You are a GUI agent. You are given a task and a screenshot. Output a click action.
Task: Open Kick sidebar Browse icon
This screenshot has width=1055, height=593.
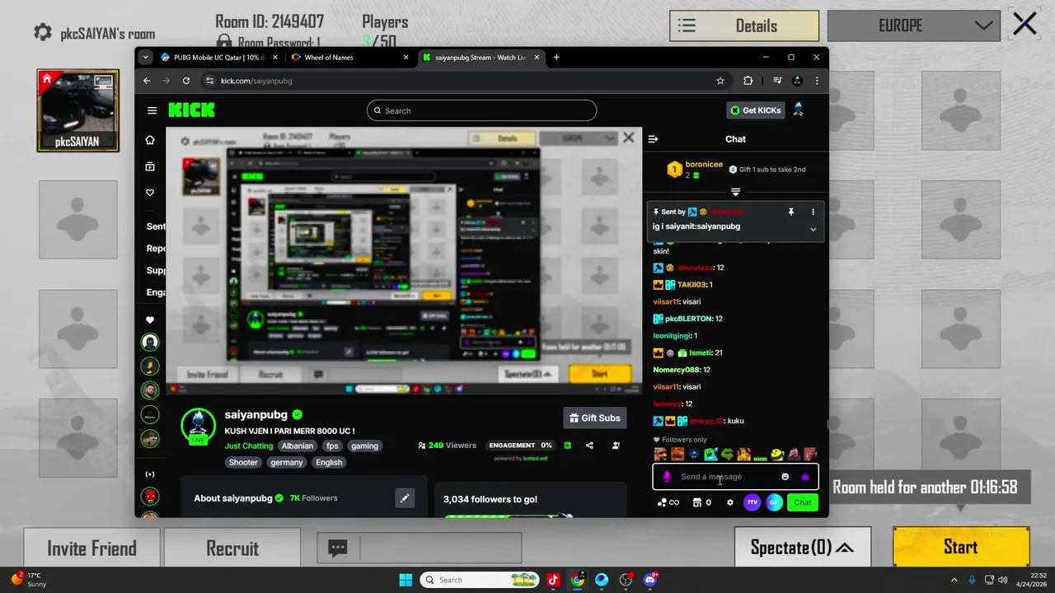[x=150, y=166]
